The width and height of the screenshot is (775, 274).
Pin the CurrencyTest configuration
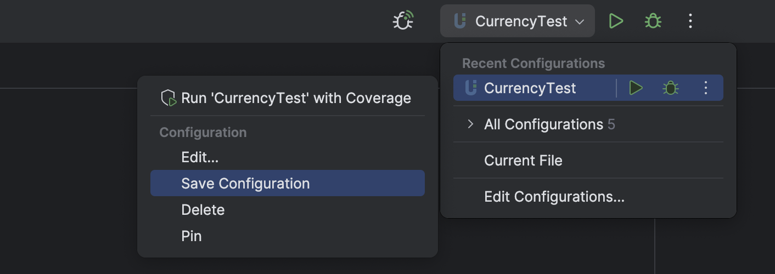pos(192,236)
